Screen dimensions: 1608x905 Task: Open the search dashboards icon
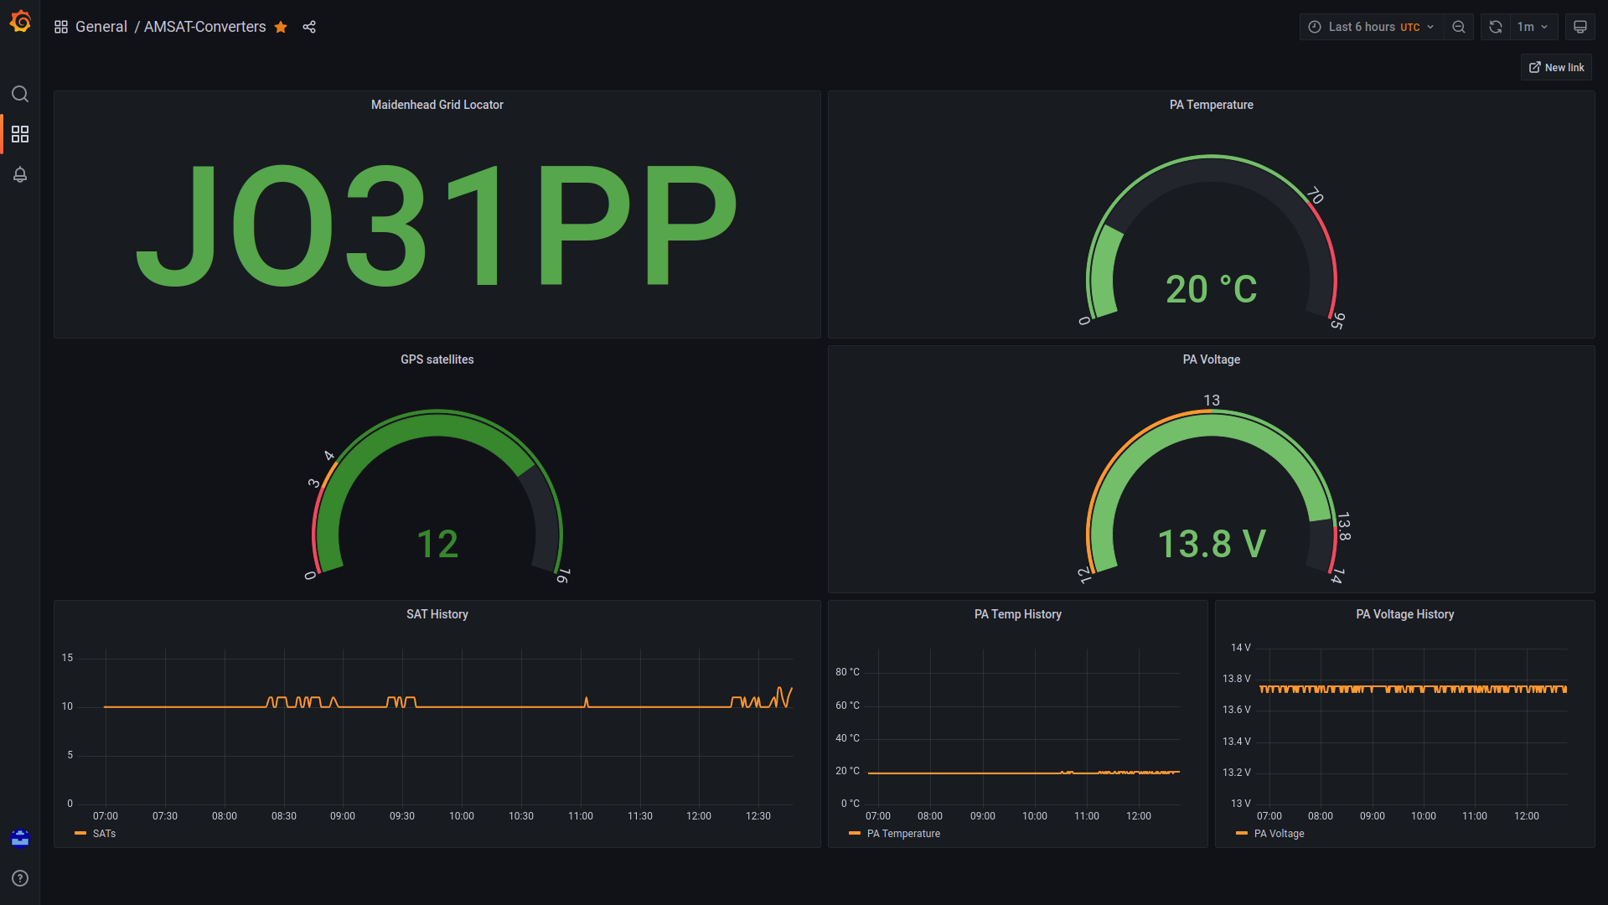coord(20,94)
